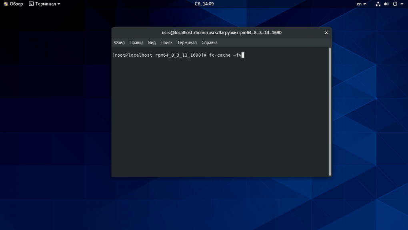Close the terminal window with the X button
Screen dimensions: 408x230
point(326,33)
